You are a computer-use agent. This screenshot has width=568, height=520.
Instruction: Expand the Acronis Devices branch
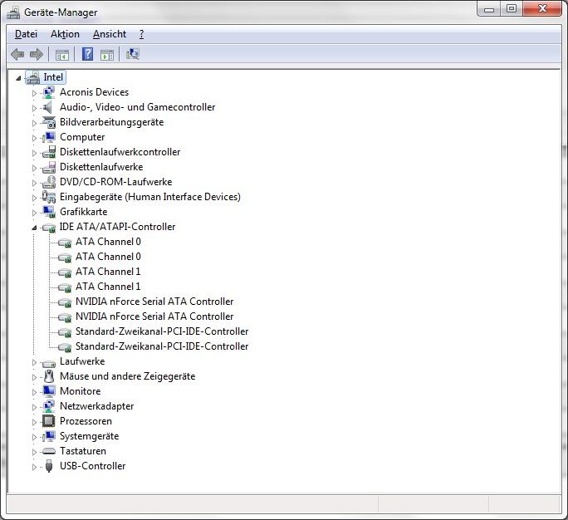34,93
